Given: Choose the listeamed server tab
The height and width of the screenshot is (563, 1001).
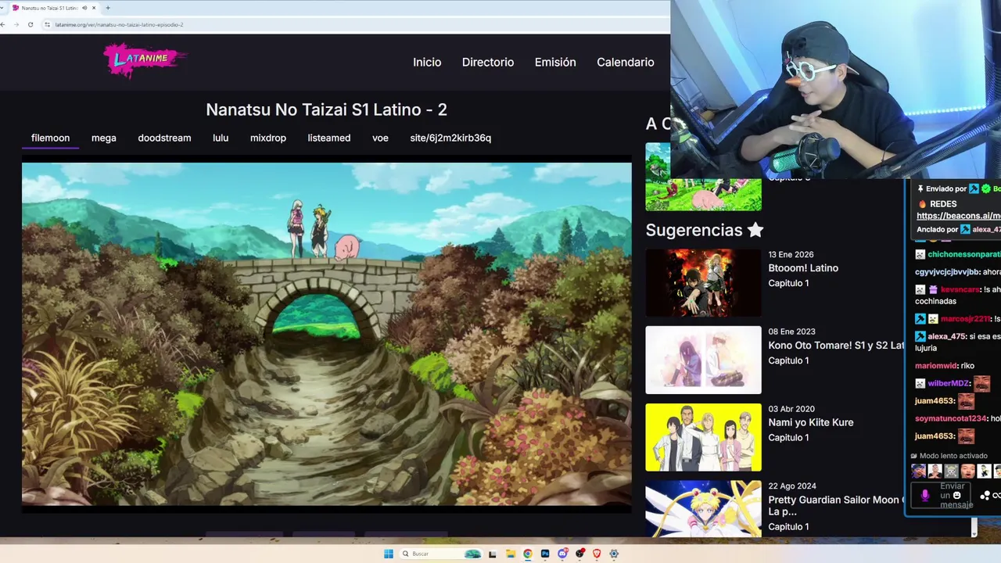Looking at the screenshot, I should [329, 138].
